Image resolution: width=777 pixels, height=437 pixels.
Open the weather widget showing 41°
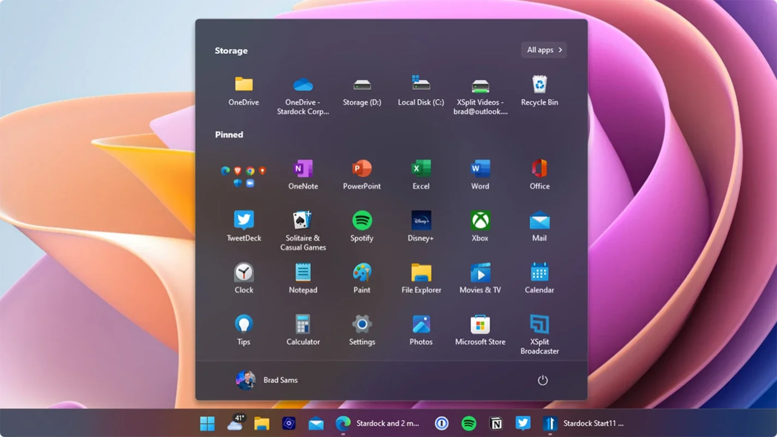(x=236, y=423)
